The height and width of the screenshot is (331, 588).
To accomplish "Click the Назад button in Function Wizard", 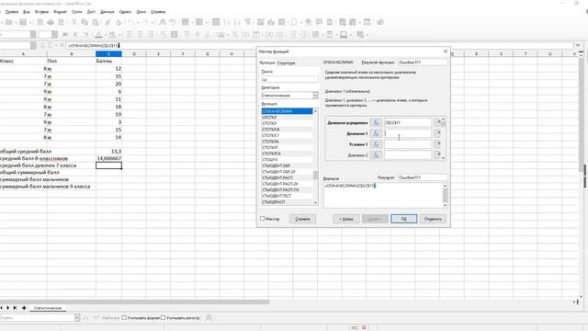I will [x=345, y=219].
